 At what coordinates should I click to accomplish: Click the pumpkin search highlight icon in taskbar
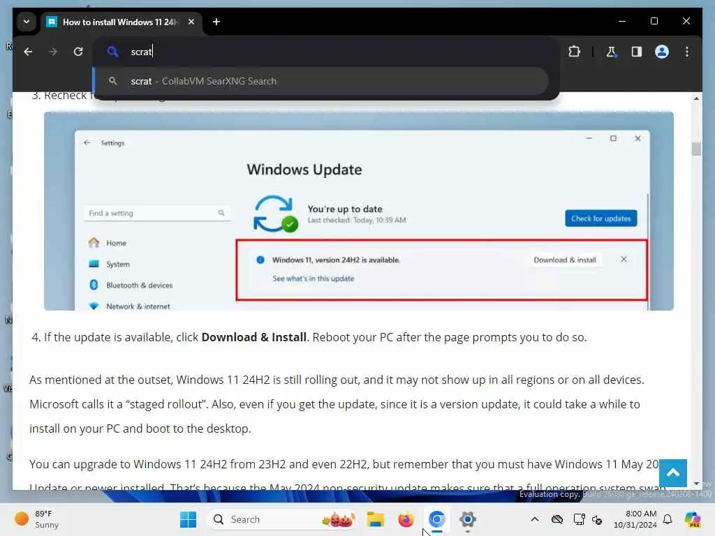pyautogui.click(x=339, y=519)
